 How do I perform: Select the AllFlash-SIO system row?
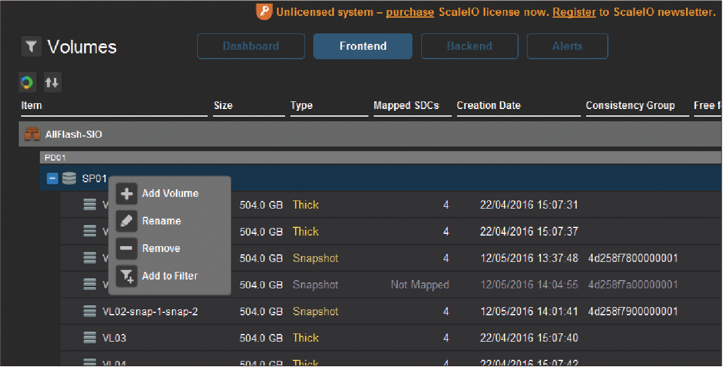click(x=370, y=135)
